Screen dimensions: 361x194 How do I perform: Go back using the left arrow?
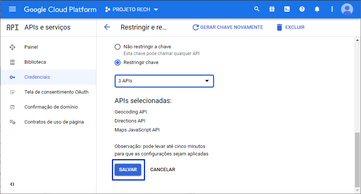click(107, 27)
